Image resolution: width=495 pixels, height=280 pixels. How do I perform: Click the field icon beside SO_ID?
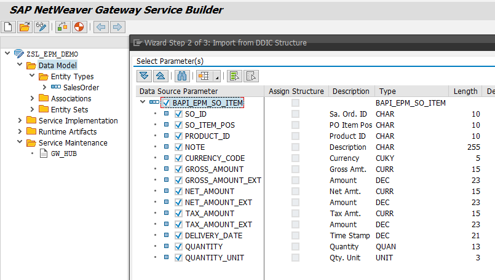[x=167, y=113]
